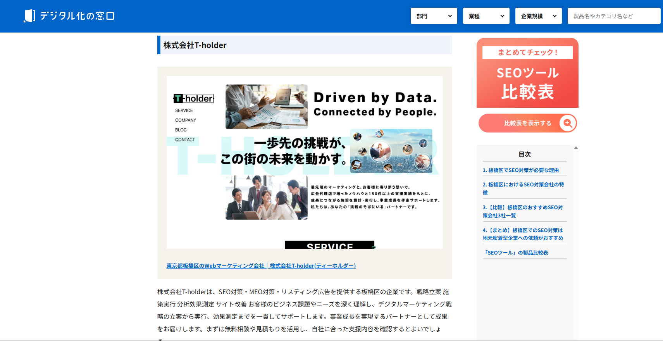The image size is (663, 341).
Task: Open the T-holder company website link
Action: 261,266
